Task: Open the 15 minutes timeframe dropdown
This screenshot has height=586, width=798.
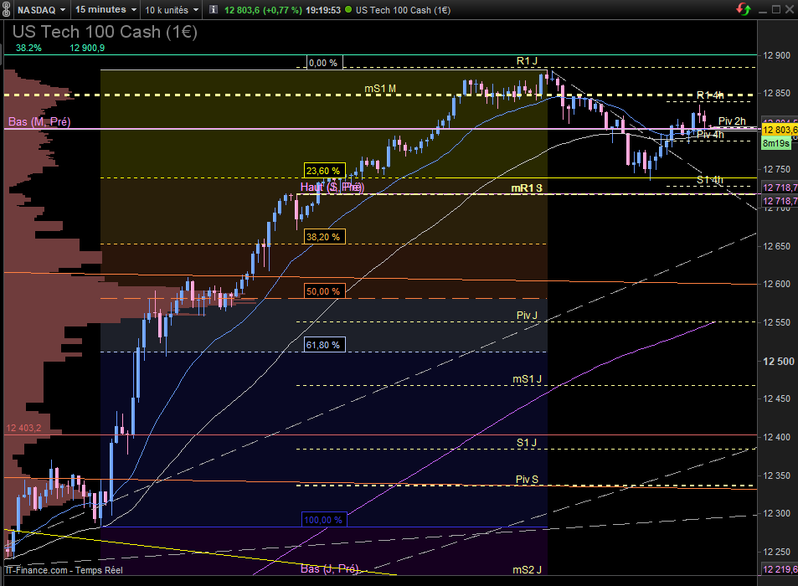Action: tap(106, 10)
